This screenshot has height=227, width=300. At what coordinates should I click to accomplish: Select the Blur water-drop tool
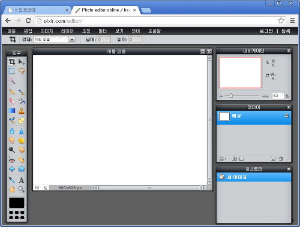tap(12, 131)
